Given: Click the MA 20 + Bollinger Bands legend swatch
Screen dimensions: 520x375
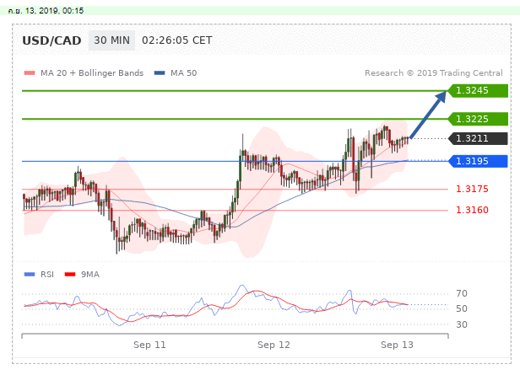Looking at the screenshot, I should pyautogui.click(x=30, y=72).
